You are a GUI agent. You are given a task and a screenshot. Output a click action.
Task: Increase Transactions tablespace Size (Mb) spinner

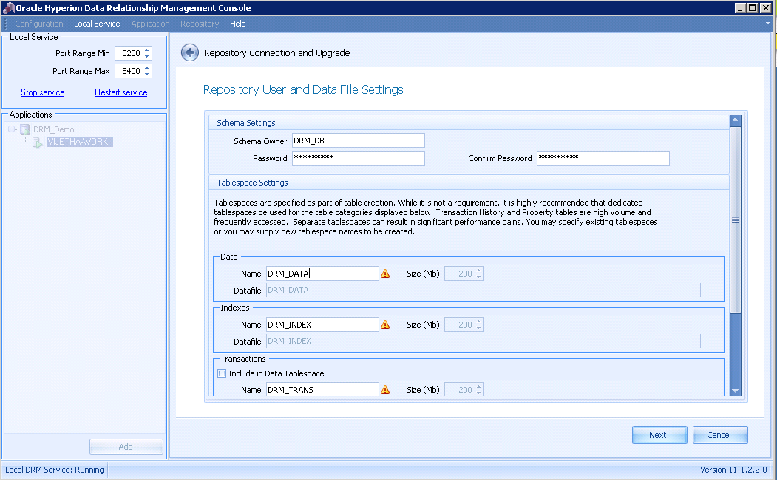point(478,387)
